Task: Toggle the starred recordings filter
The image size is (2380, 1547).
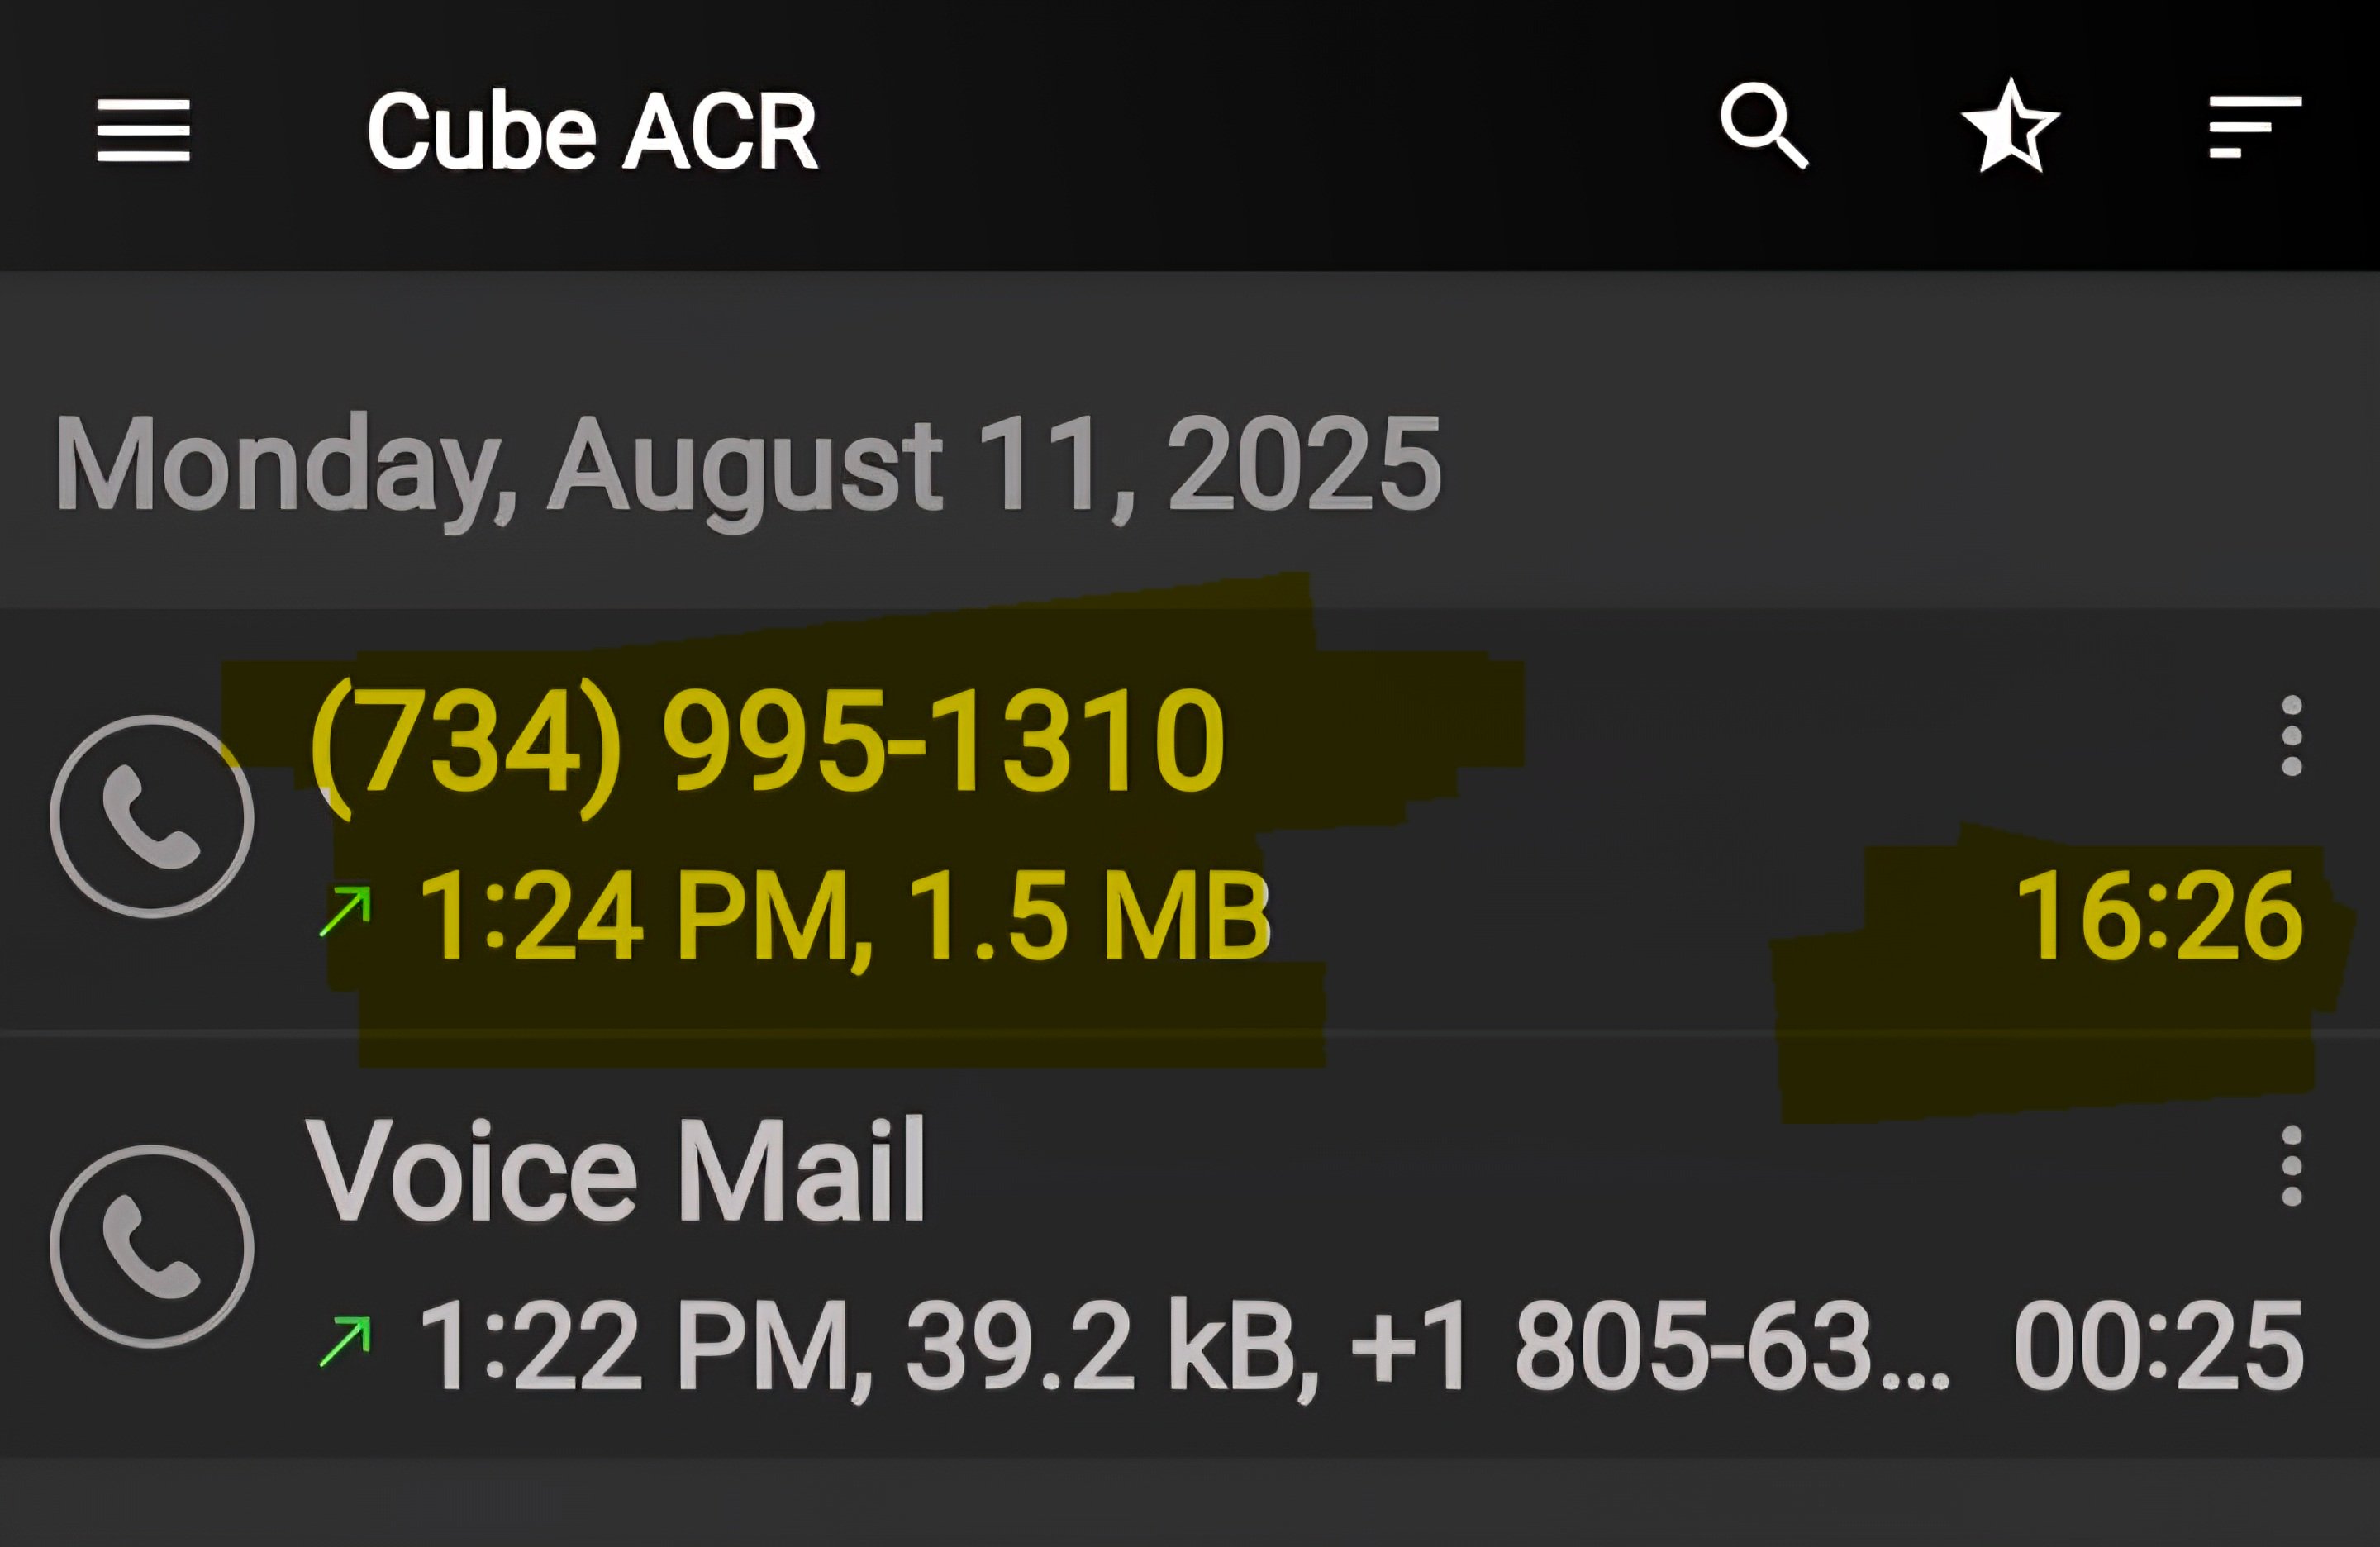Action: tap(2010, 127)
